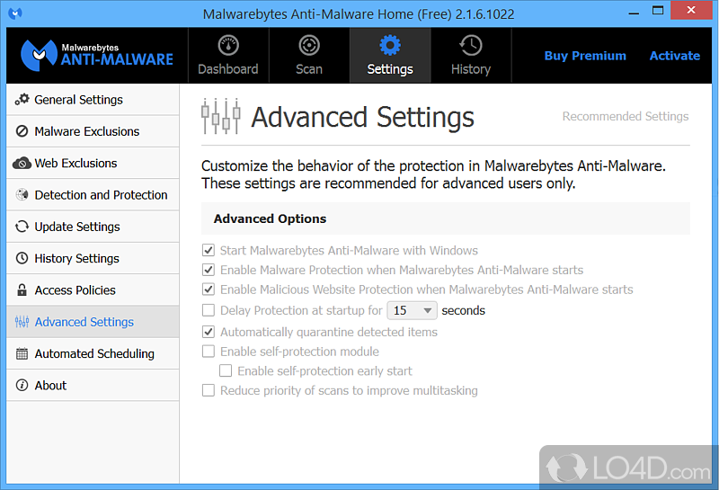This screenshot has width=719, height=490.
Task: Check Delay Protection at startup checkbox
Action: (209, 310)
